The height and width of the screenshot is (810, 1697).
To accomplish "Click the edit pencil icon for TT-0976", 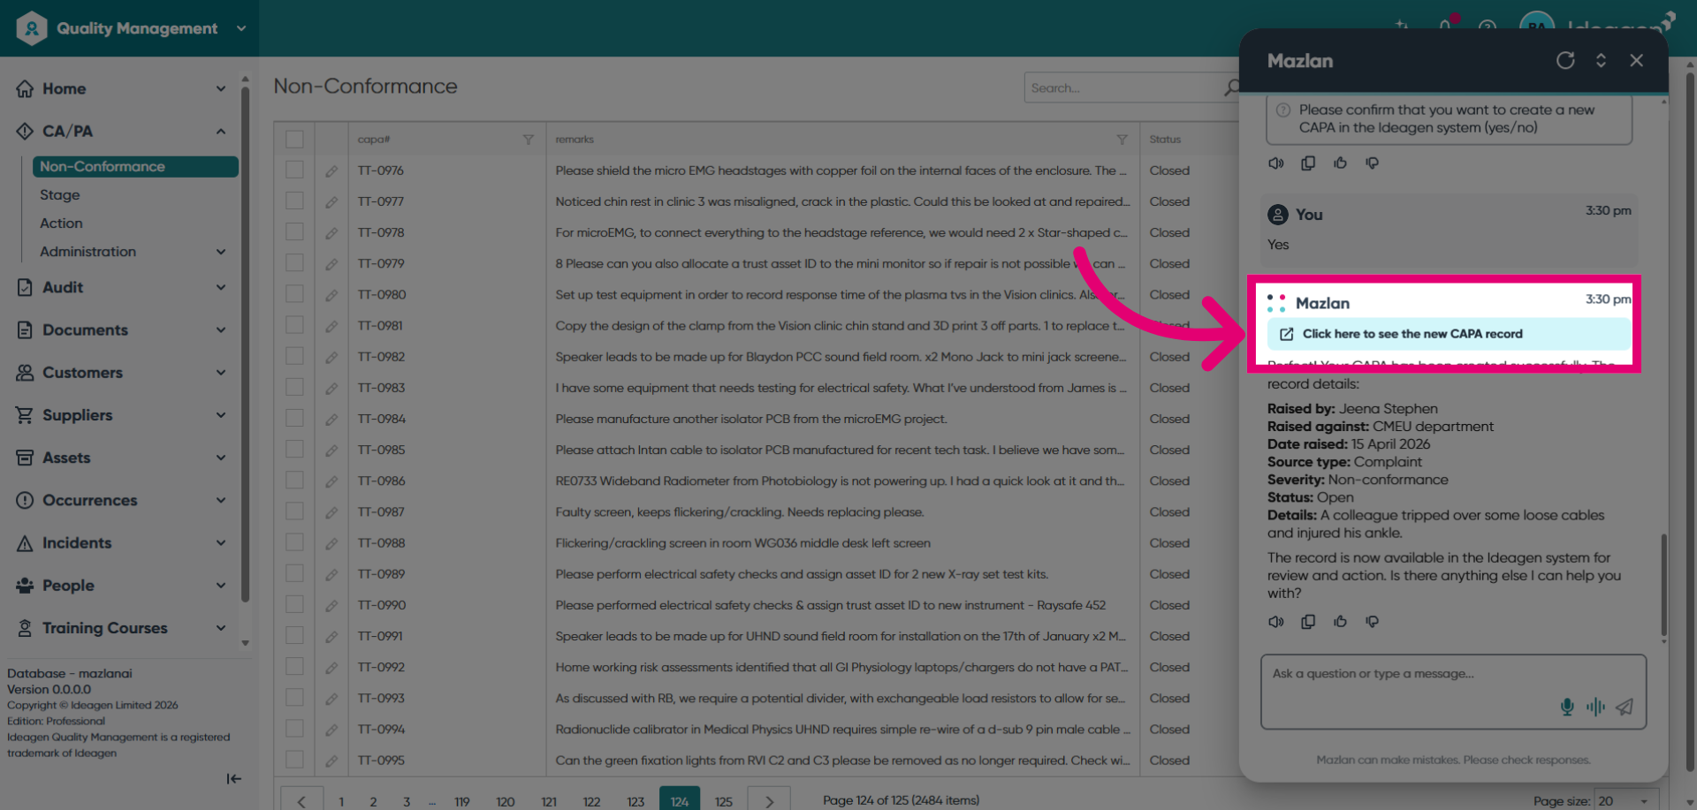I will point(331,171).
